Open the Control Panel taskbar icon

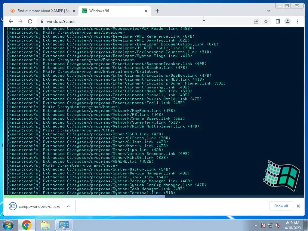pyautogui.click(x=64, y=225)
